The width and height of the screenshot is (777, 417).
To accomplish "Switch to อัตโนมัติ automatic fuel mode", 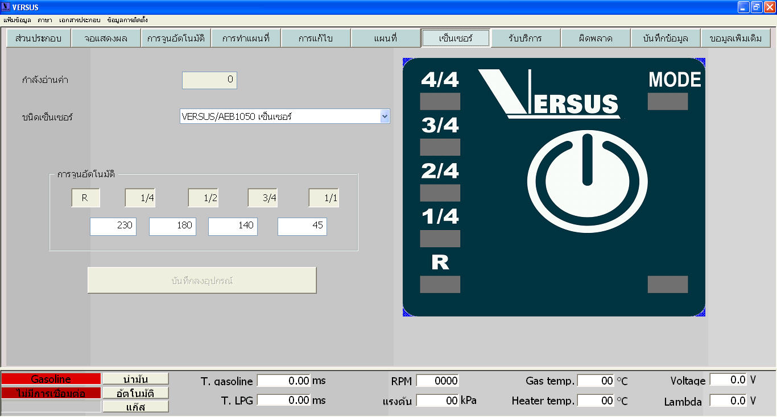I will click(x=135, y=393).
